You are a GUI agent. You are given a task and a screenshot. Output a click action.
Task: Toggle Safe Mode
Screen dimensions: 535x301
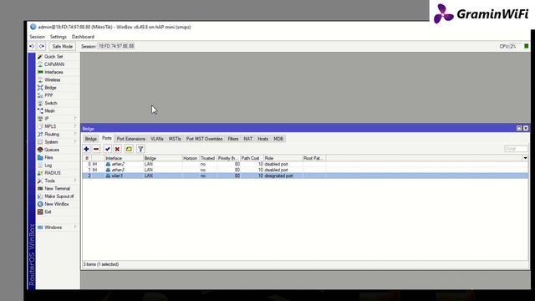pos(63,46)
